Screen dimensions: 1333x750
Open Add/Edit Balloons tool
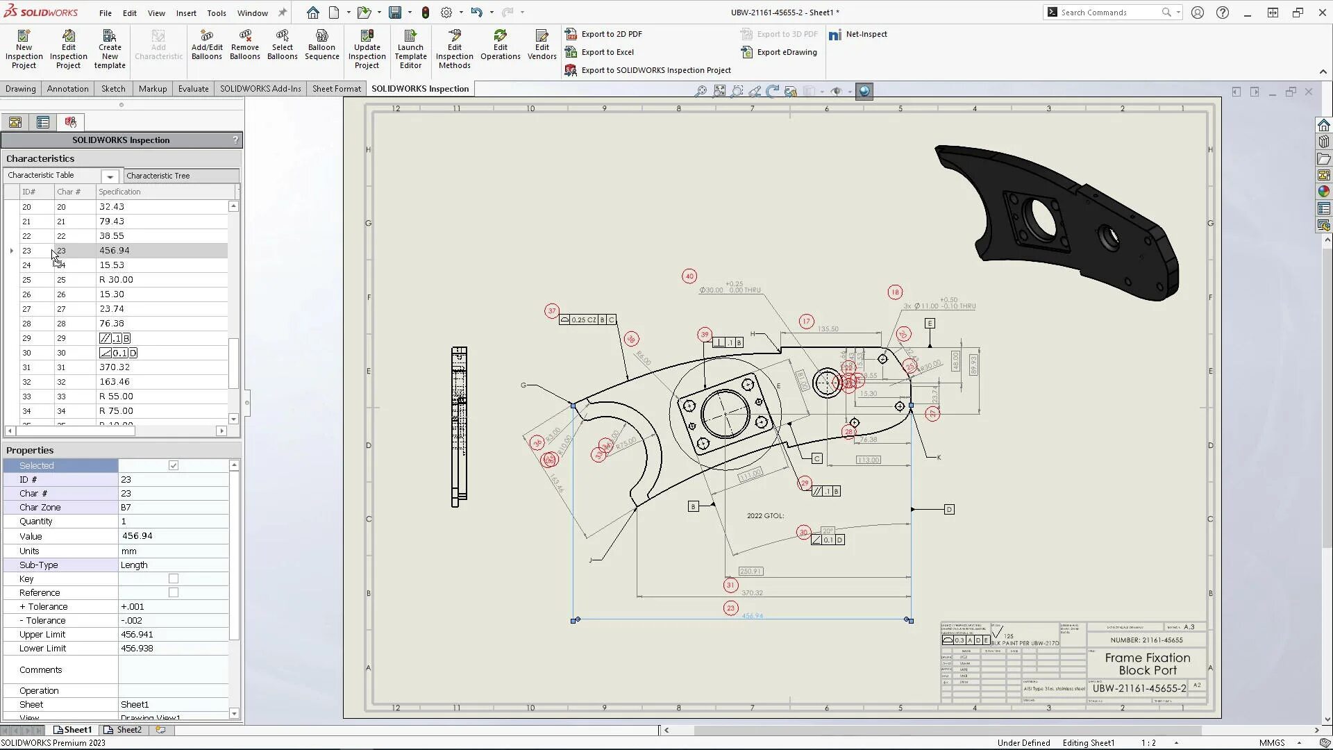206,44
